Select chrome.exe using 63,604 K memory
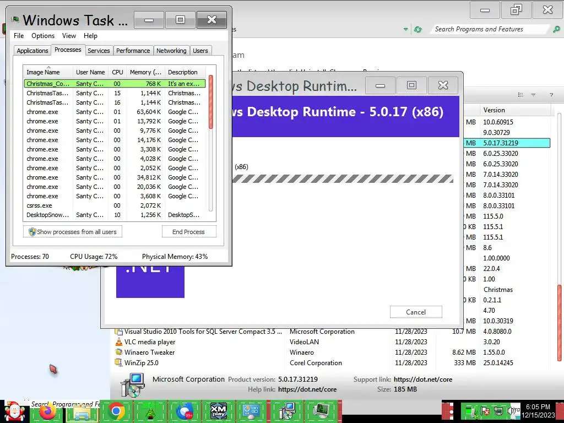Image resolution: width=564 pixels, height=423 pixels. click(115, 112)
